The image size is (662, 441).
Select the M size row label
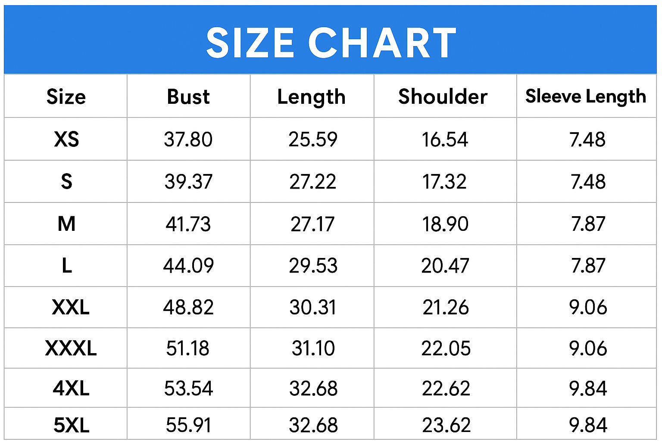[66, 224]
